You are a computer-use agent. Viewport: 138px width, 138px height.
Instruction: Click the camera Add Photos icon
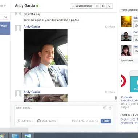point(39,121)
